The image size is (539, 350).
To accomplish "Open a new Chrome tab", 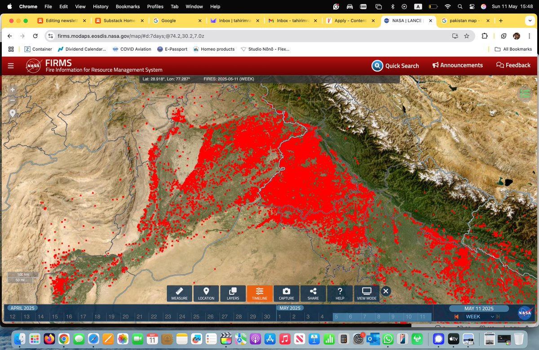I will [x=500, y=21].
